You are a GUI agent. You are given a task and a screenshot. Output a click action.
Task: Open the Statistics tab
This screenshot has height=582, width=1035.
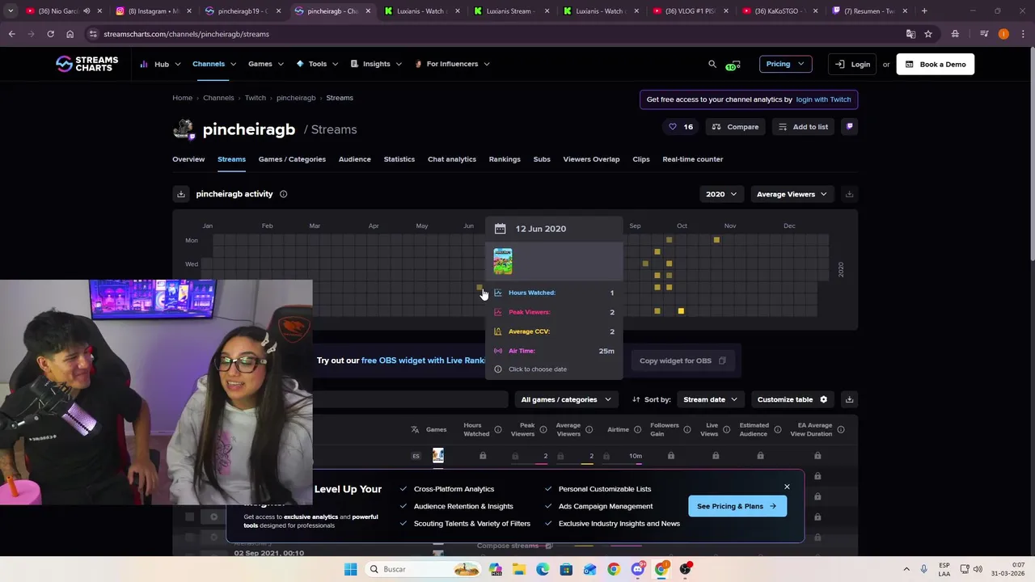click(x=399, y=159)
